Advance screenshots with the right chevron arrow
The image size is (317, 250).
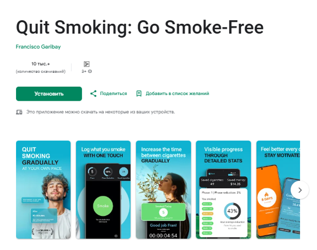[x=300, y=190]
